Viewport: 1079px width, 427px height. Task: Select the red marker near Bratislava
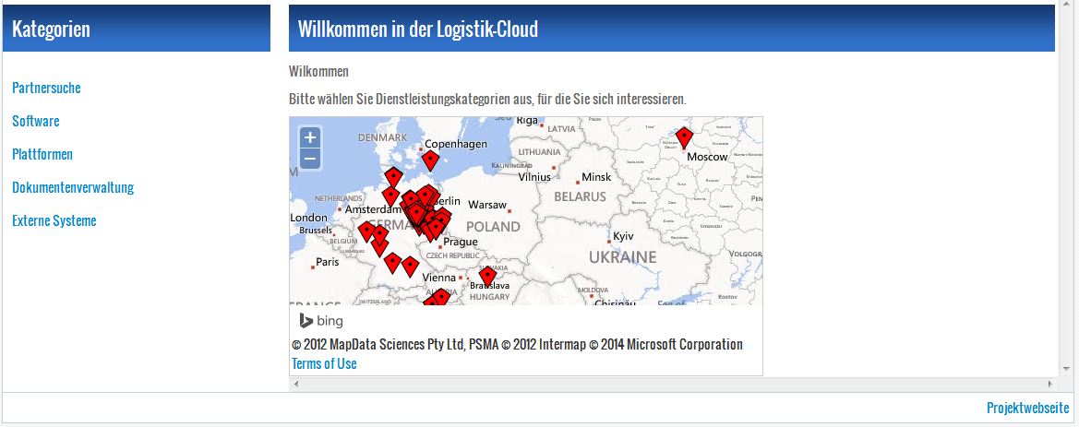pyautogui.click(x=488, y=277)
